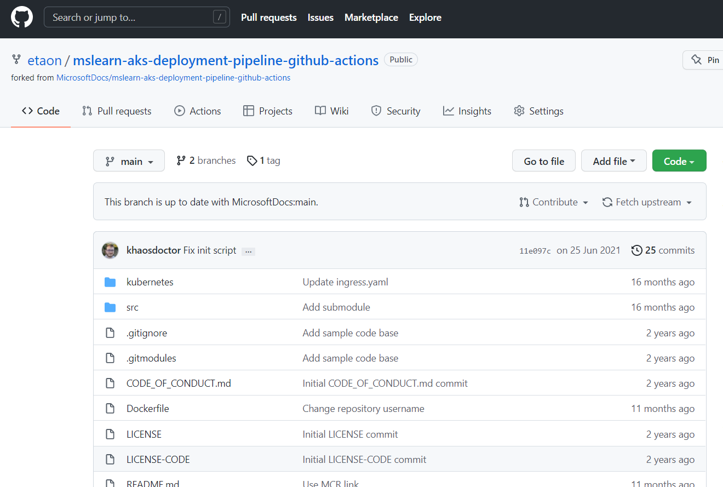Image resolution: width=723 pixels, height=487 pixels.
Task: Open the src folder name
Action: coord(133,307)
